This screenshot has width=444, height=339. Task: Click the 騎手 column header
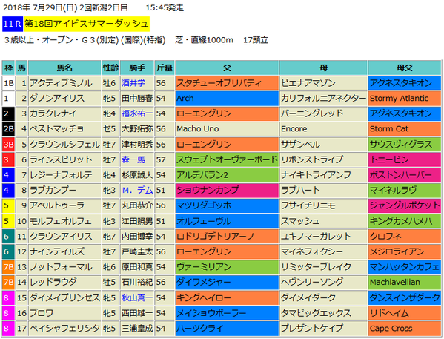coord(137,68)
